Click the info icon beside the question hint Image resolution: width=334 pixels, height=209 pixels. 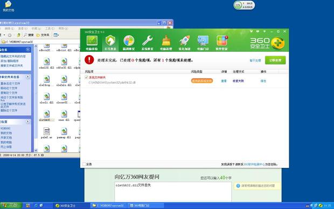[238, 186]
